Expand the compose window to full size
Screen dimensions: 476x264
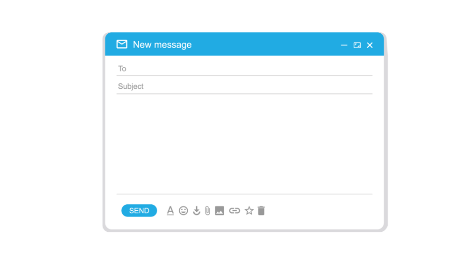pyautogui.click(x=357, y=45)
